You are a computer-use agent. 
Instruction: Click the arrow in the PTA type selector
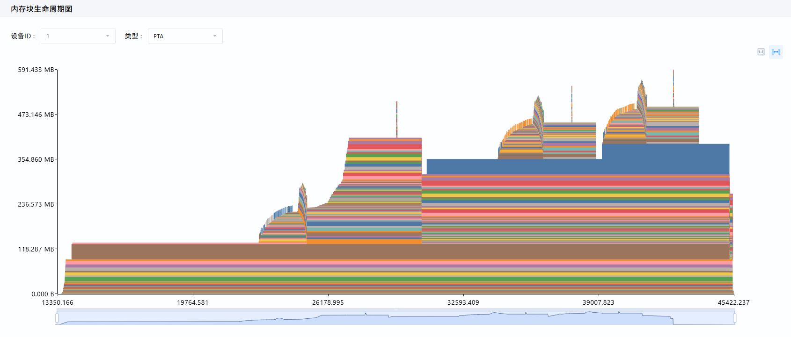coord(215,36)
